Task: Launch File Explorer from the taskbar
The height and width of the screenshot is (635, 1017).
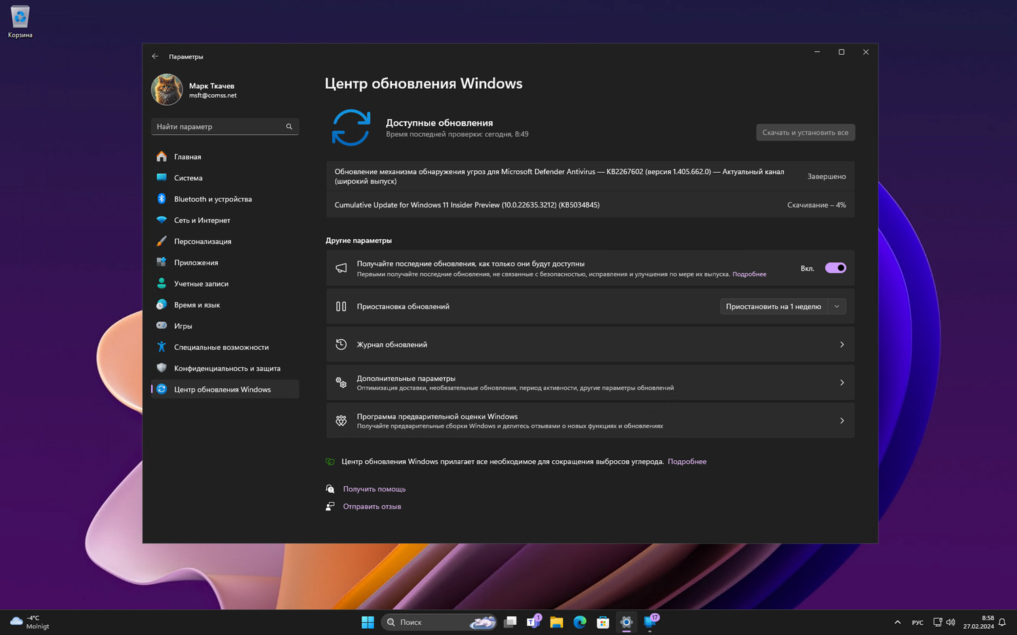Action: coord(557,622)
